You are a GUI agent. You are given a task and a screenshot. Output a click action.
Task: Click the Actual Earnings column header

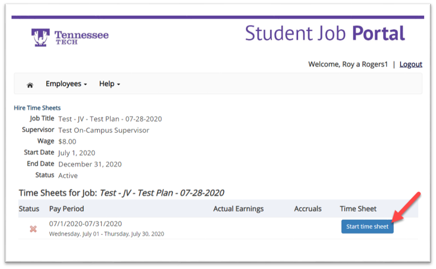click(x=238, y=209)
